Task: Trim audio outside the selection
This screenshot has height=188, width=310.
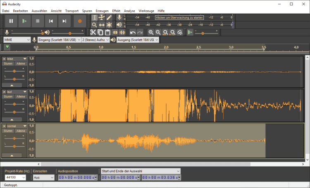Action: (x=115, y=32)
